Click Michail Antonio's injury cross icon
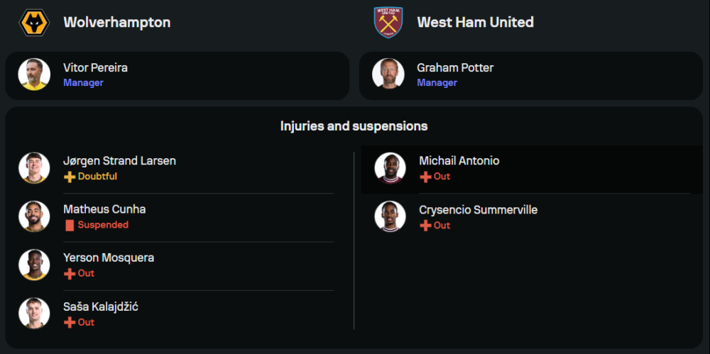Viewport: 710px width, 354px height. click(x=425, y=177)
